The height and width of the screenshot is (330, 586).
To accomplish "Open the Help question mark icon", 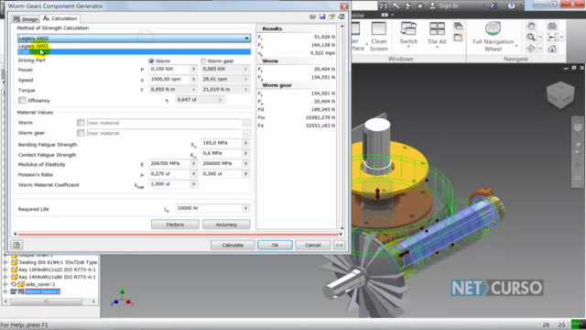I will click(x=511, y=5).
